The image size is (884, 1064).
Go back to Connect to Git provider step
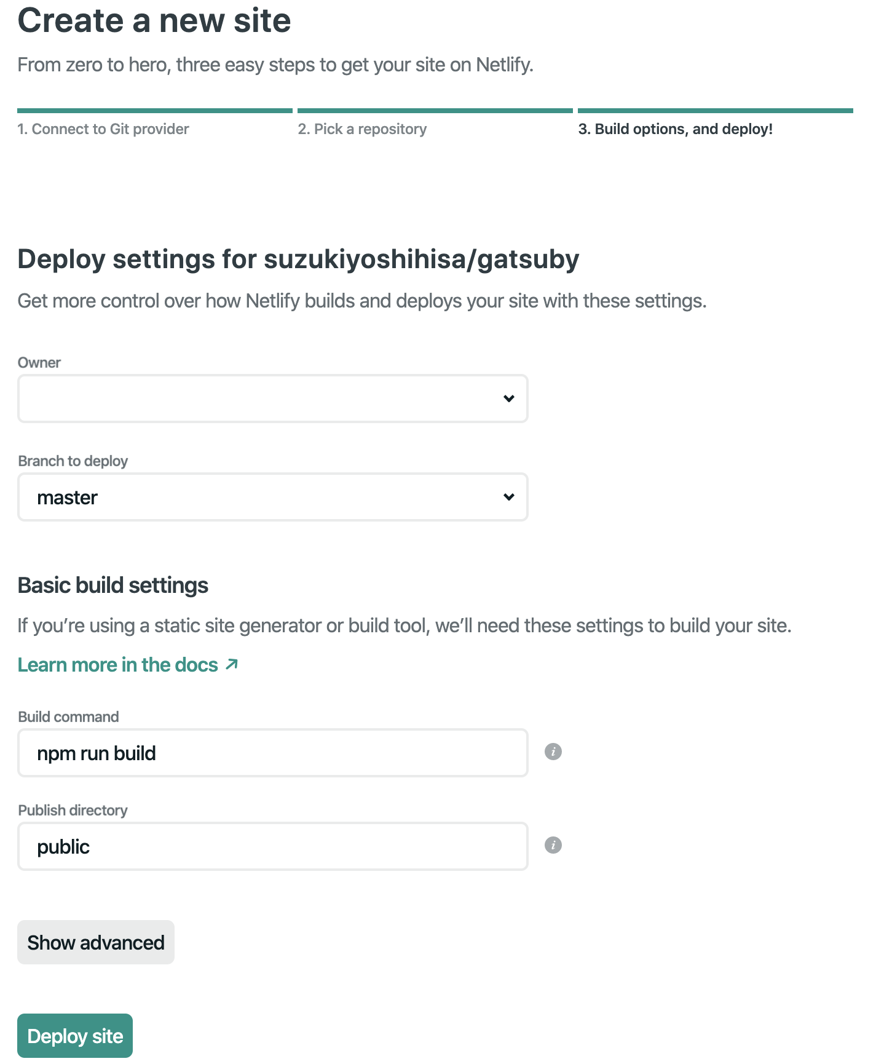[x=103, y=129]
